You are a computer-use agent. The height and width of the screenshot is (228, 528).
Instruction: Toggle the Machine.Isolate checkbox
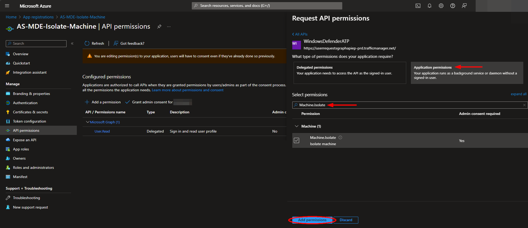296,140
